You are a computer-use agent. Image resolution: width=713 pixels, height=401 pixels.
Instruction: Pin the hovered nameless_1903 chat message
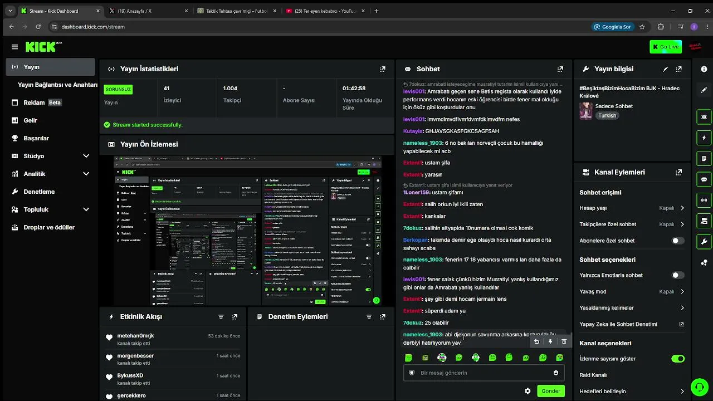click(x=550, y=341)
